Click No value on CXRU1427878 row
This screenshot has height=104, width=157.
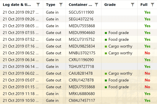tap(147, 80)
